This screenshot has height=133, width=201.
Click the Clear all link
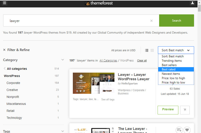tap(142, 61)
